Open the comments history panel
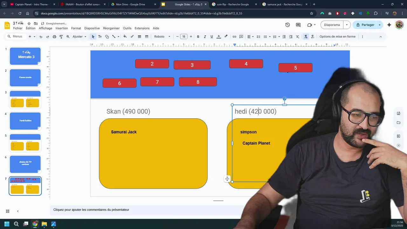 click(x=298, y=25)
